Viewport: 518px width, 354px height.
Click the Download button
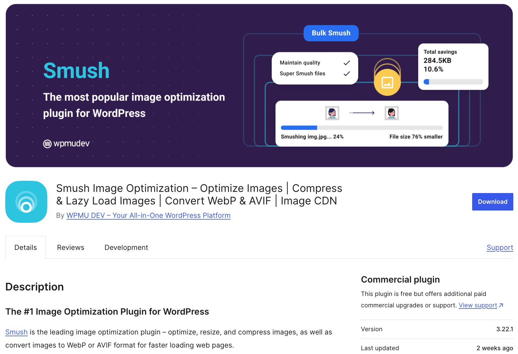[x=492, y=201]
